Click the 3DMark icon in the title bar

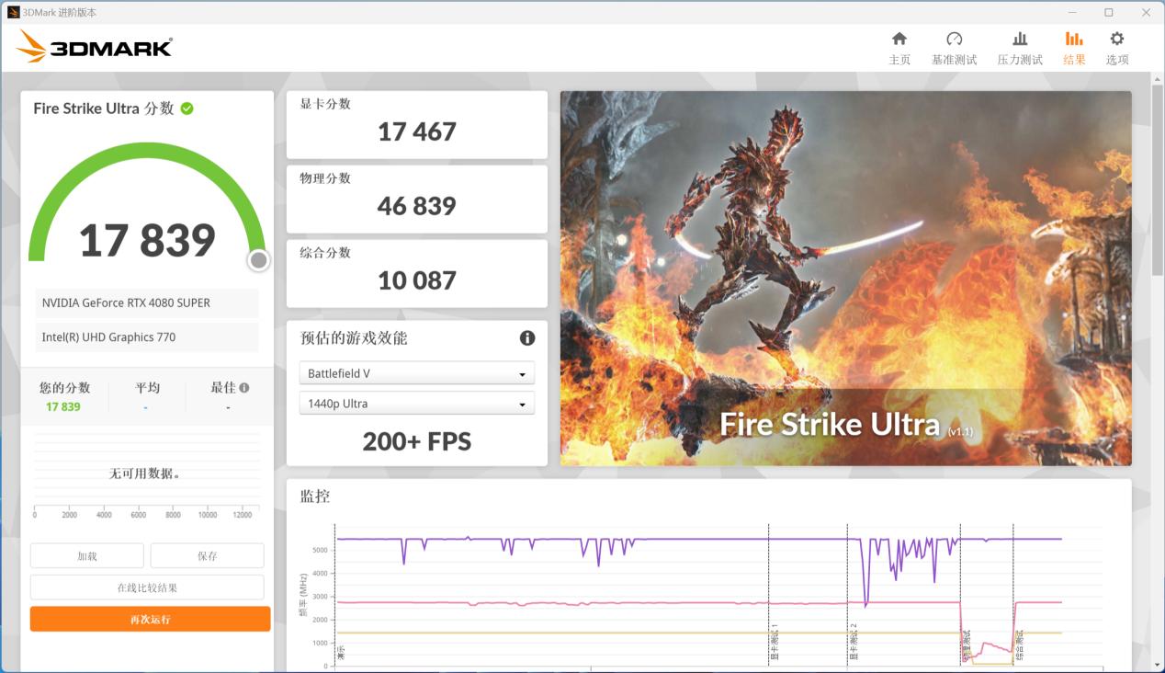[x=13, y=12]
